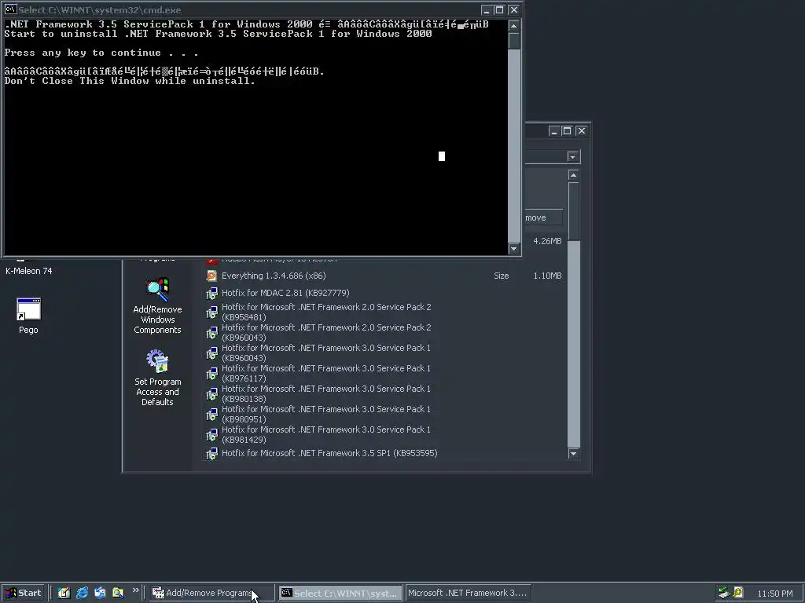The width and height of the screenshot is (805, 603).
Task: Select .NET Framework 2.0 SP2 (KB960043) hotfix
Action: [x=326, y=333]
